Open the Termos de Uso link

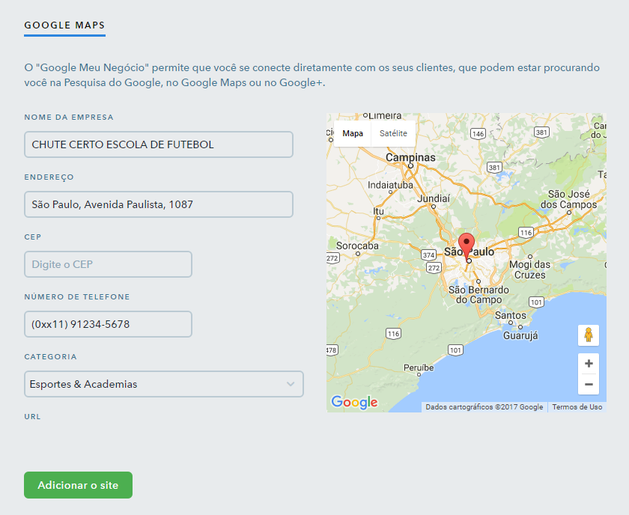(x=577, y=407)
